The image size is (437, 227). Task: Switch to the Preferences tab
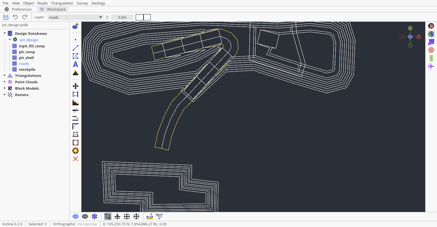click(x=18, y=9)
